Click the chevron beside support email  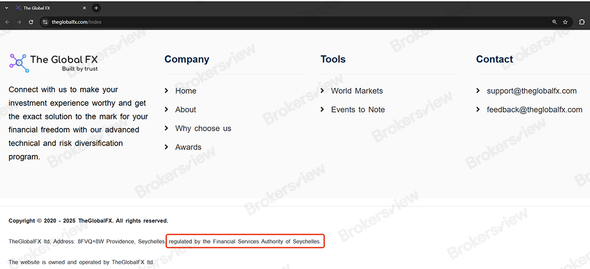(x=478, y=91)
